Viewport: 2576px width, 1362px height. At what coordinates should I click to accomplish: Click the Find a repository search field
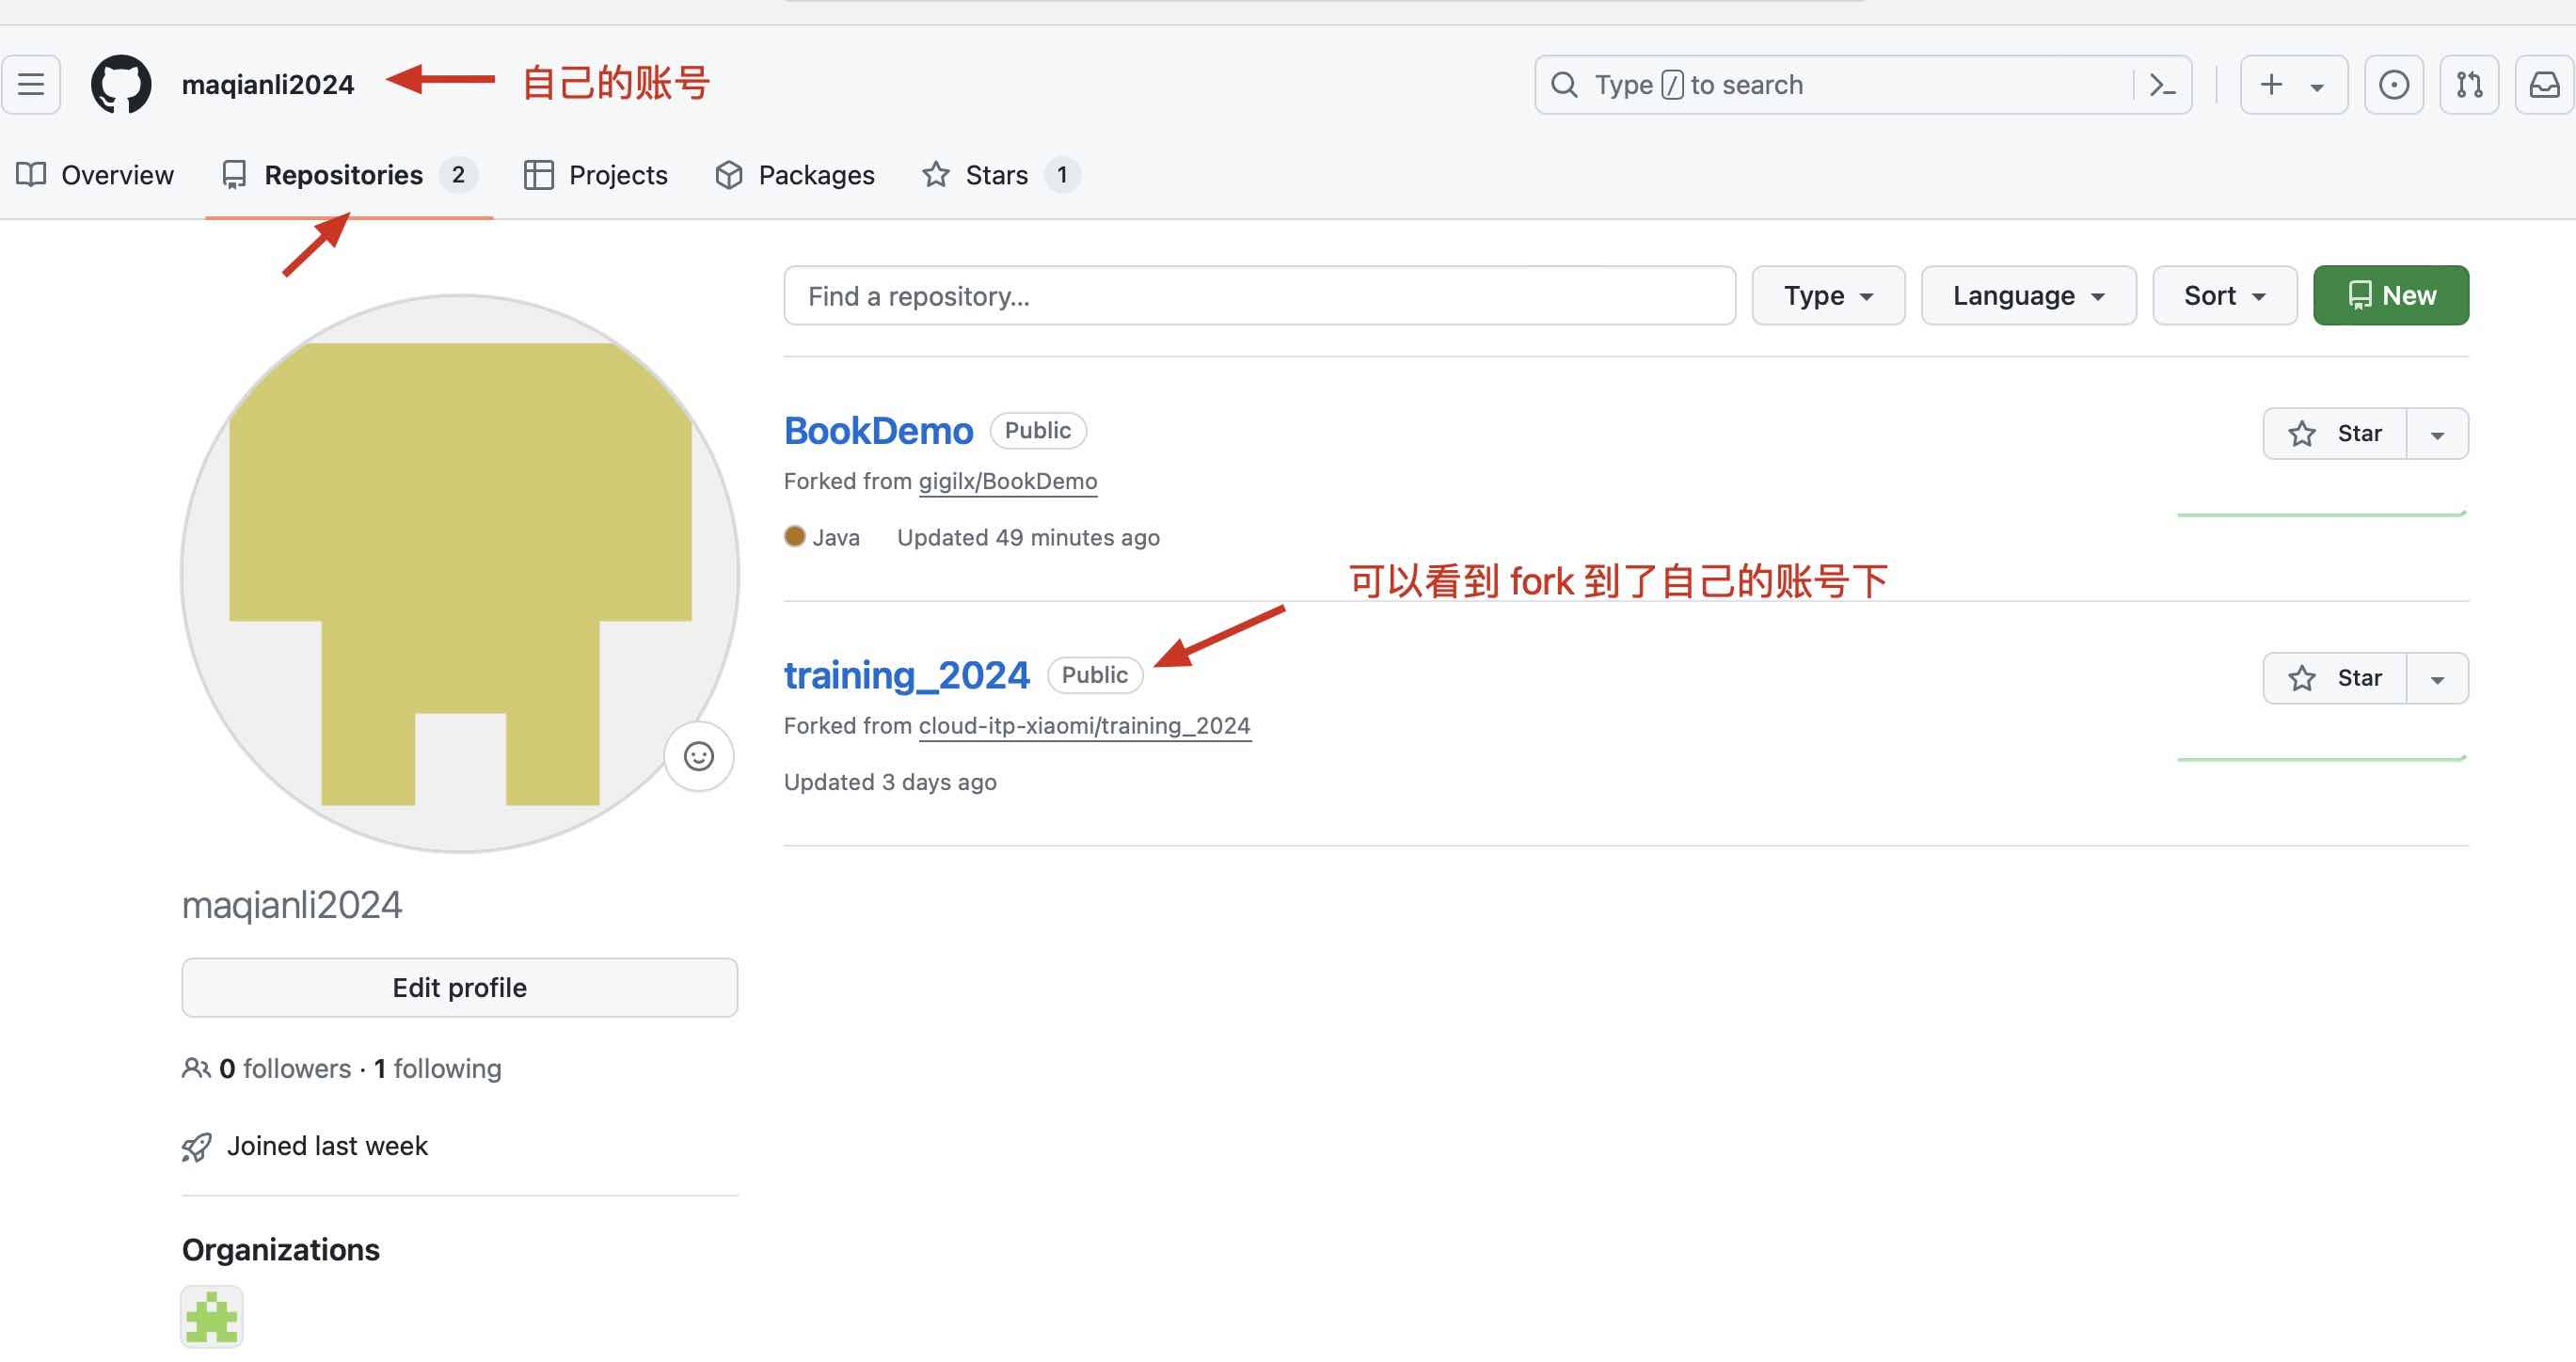coord(1258,296)
